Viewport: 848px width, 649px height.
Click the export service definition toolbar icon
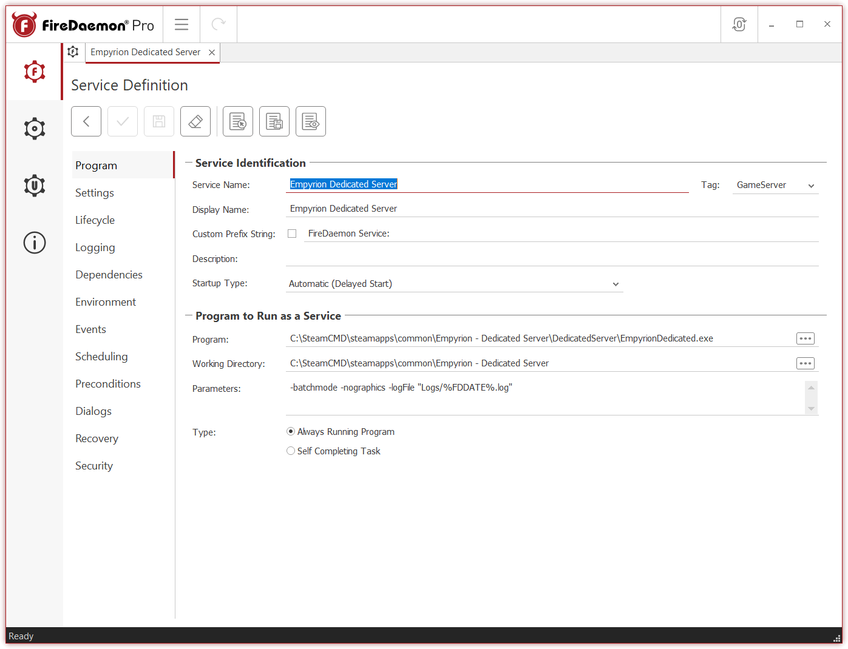click(274, 121)
